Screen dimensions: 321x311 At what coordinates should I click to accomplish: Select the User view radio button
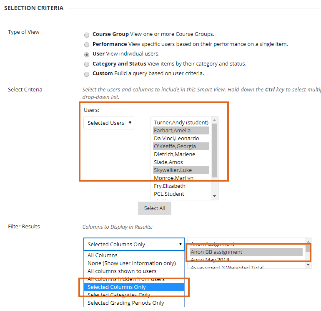pos(87,54)
